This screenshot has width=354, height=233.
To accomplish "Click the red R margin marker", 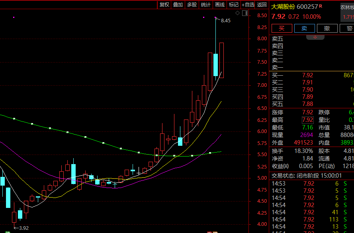I will click(321, 6).
